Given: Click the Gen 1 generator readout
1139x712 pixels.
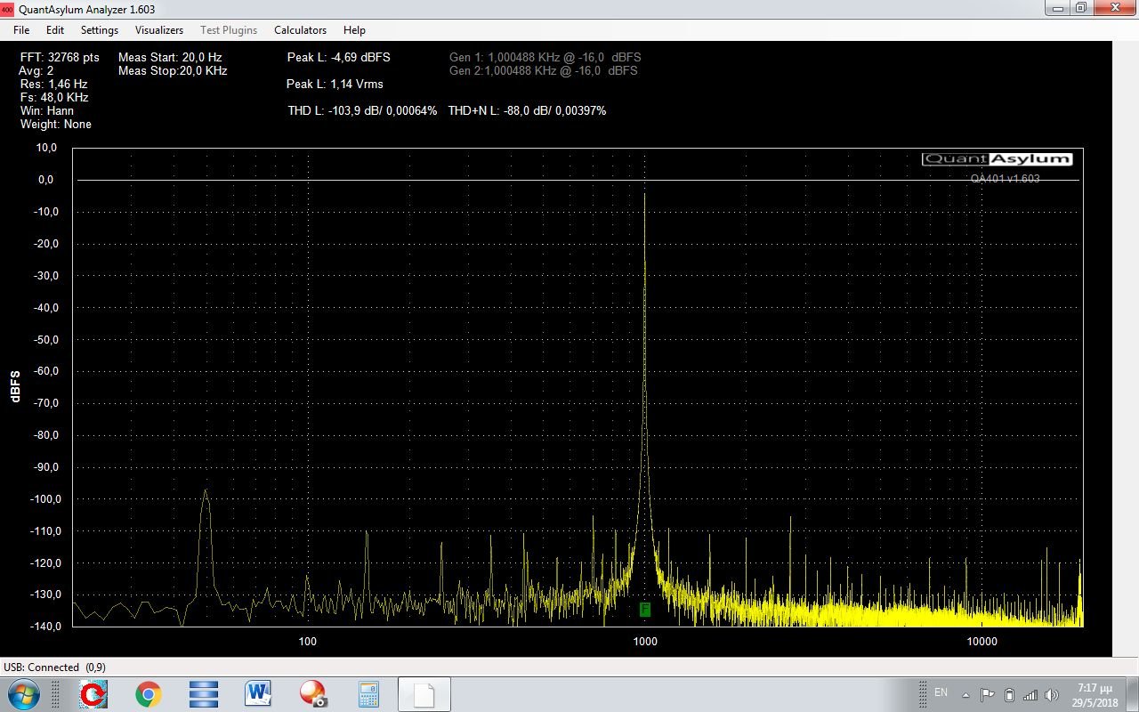Looking at the screenshot, I should 545,57.
